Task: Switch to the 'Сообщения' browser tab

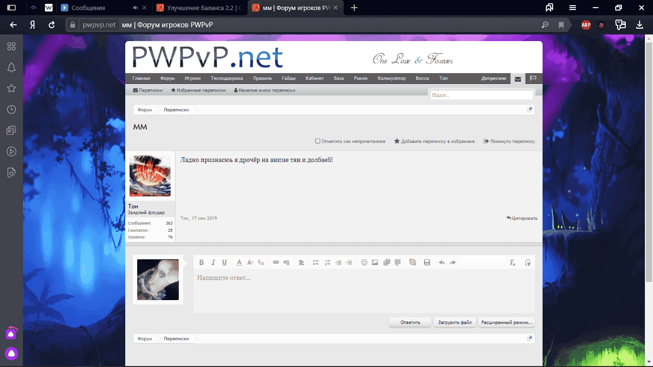Action: coord(88,8)
